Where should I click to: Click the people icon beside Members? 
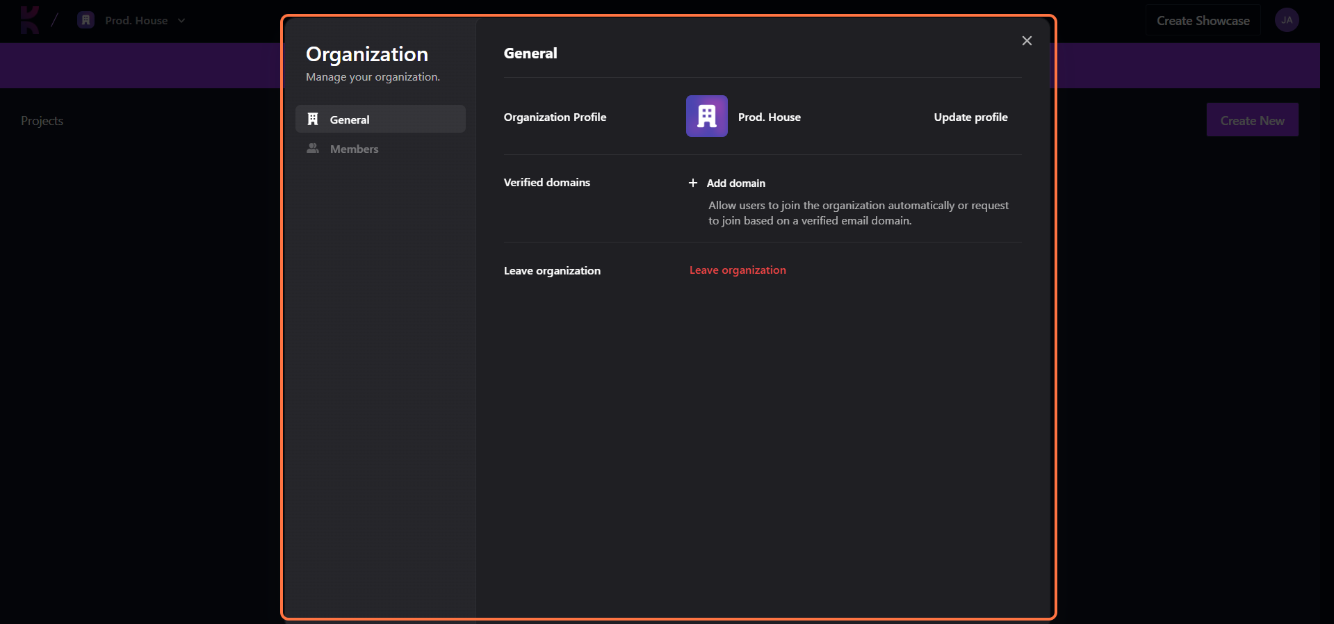tap(313, 149)
